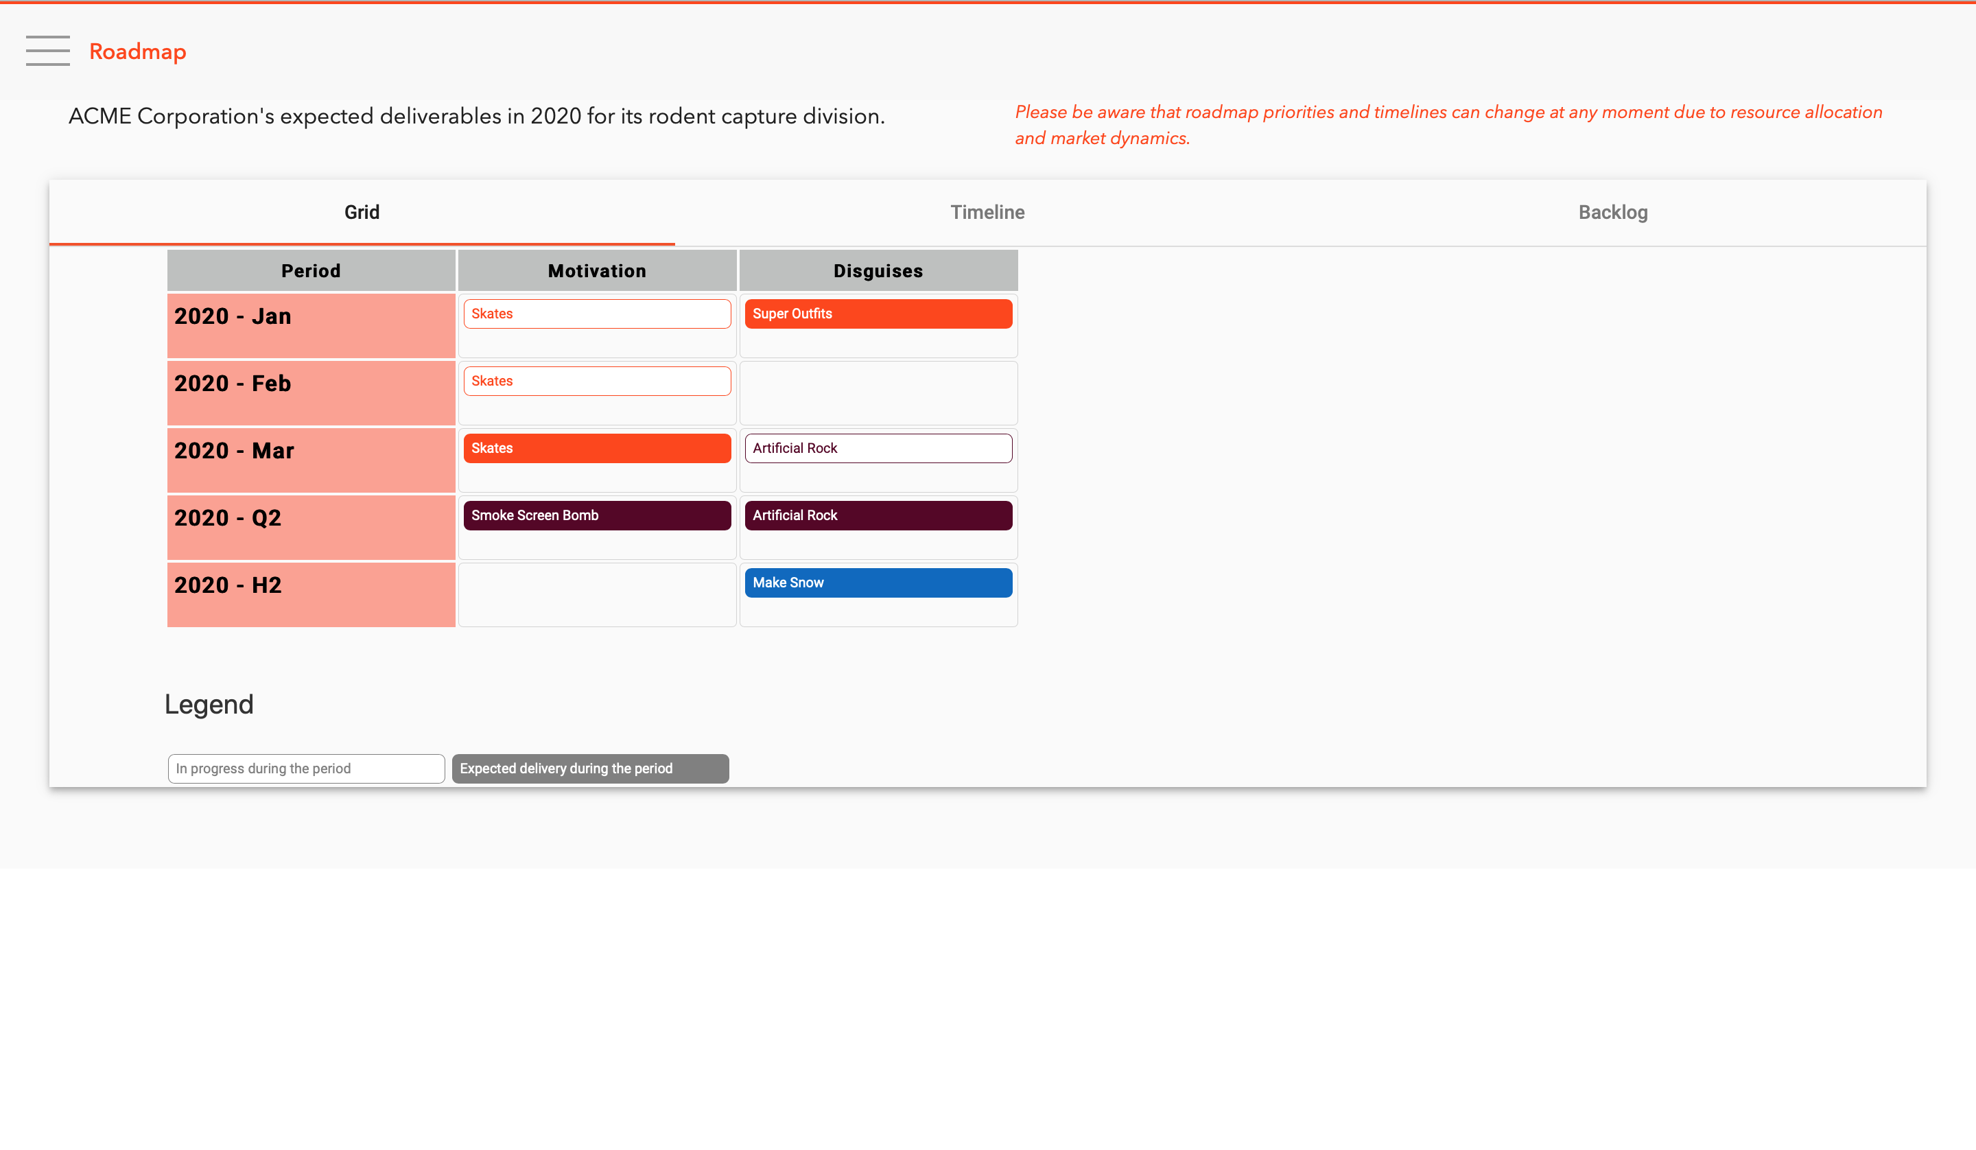Click the 2020 - Q2 period cell
The image size is (1976, 1150).
click(311, 527)
